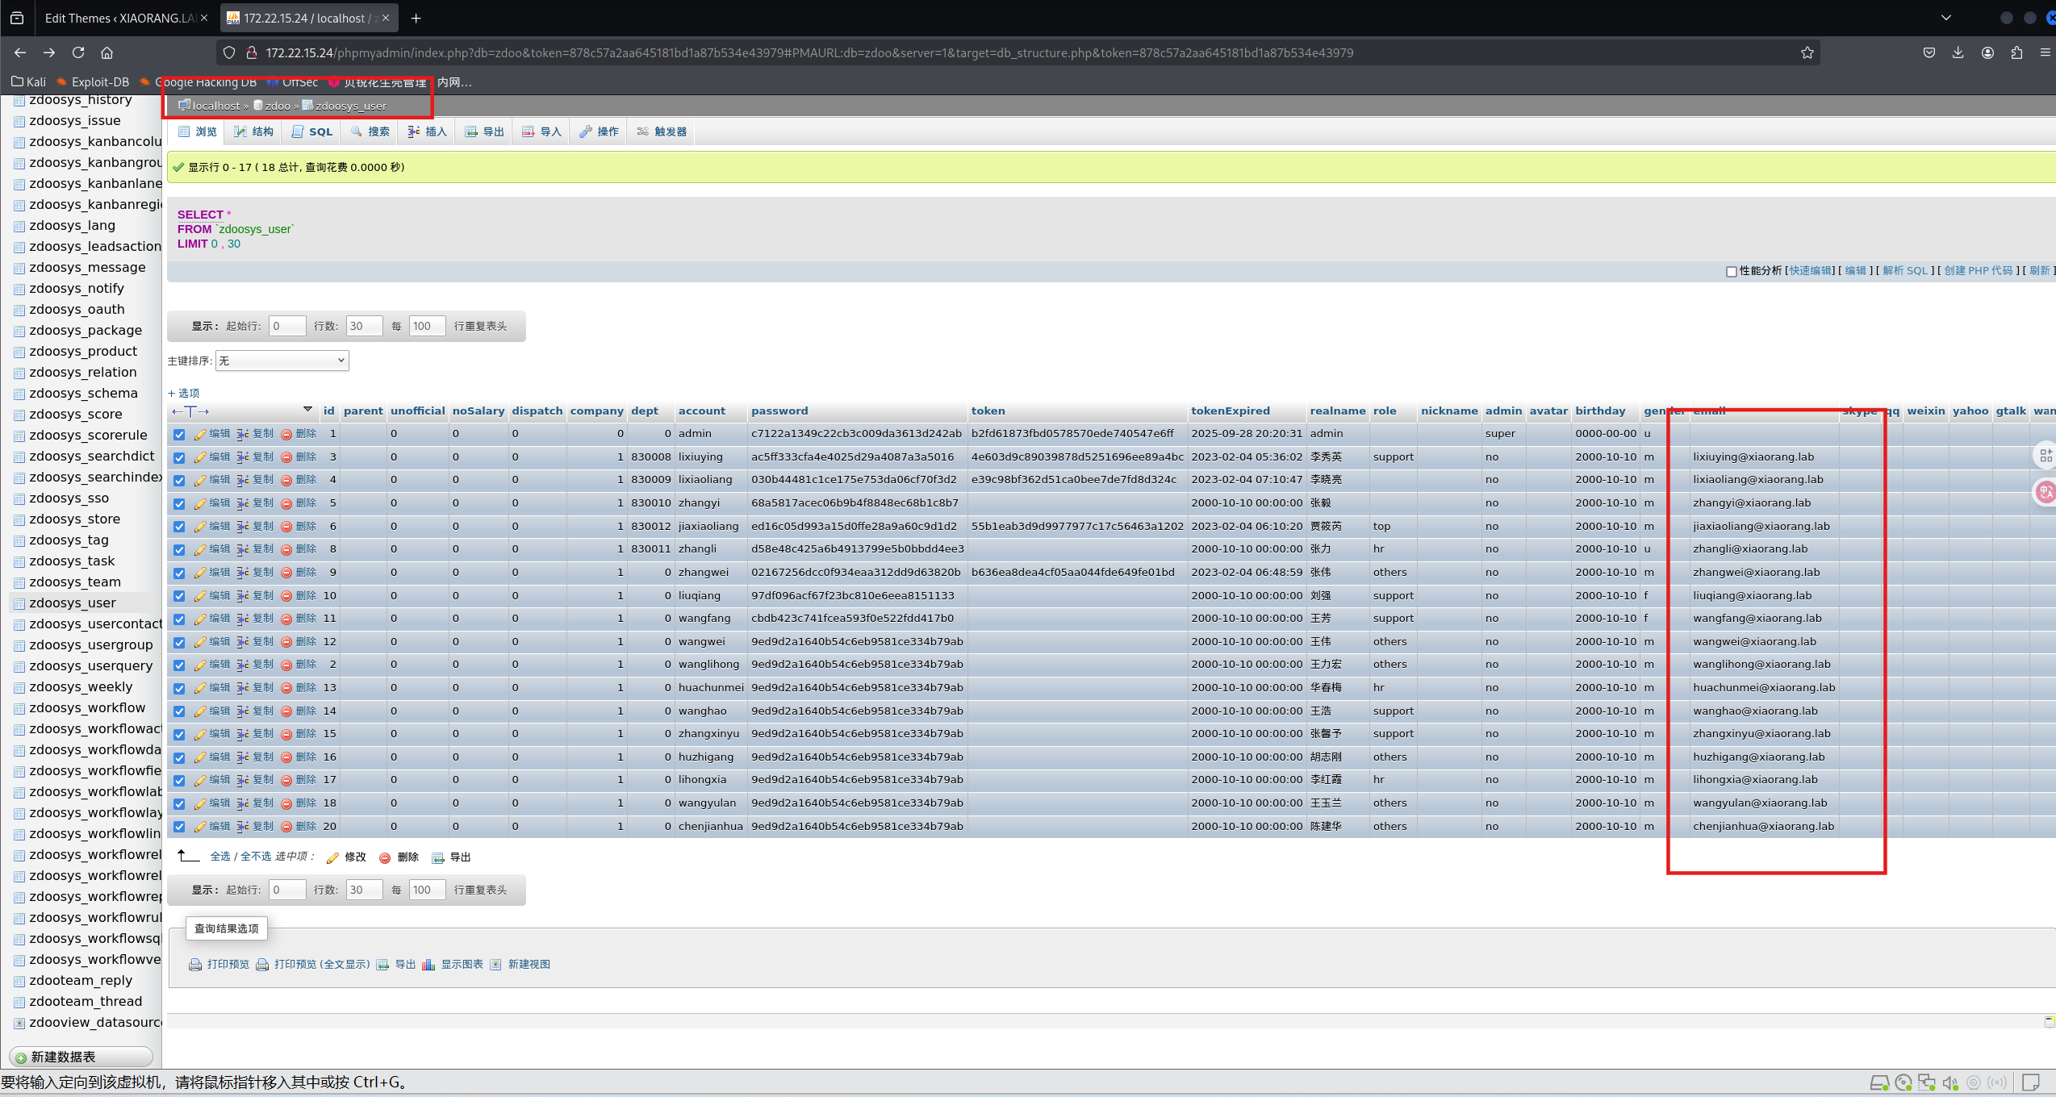This screenshot has height=1097, width=2056.
Task: Click the display chart icon
Action: [428, 965]
